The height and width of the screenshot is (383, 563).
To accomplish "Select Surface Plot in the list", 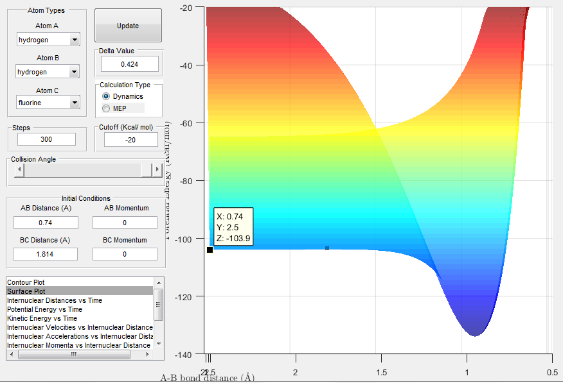I will (x=80, y=291).
